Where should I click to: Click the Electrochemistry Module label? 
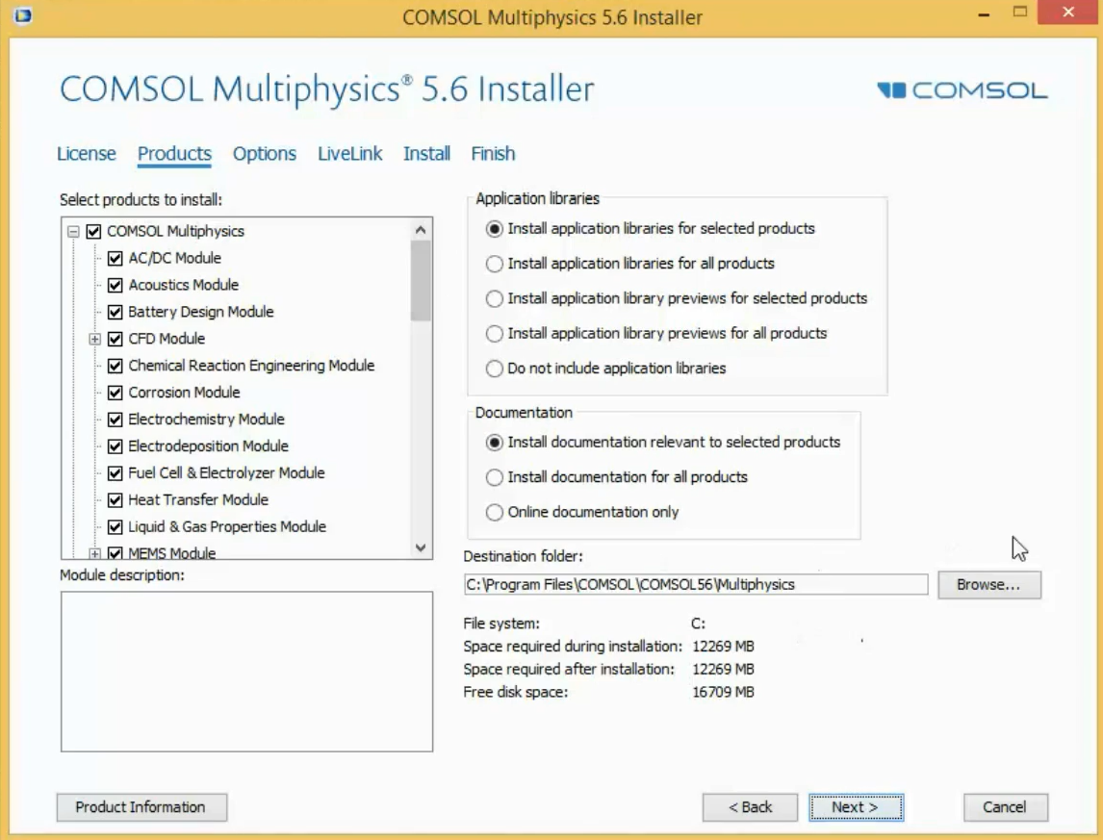(206, 420)
